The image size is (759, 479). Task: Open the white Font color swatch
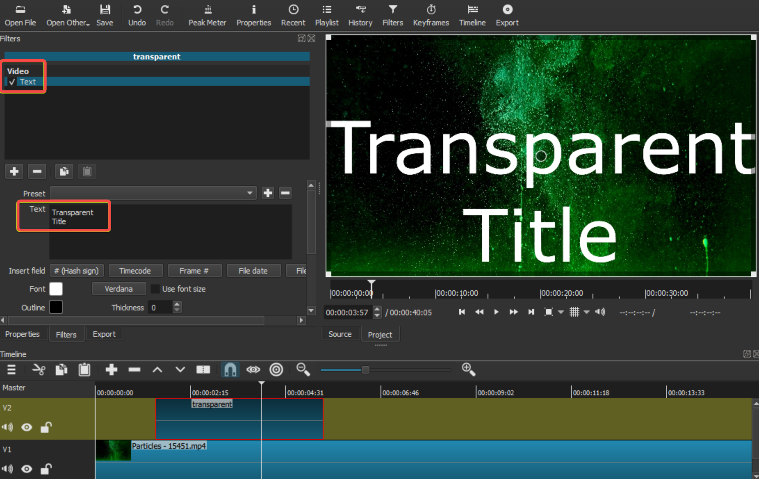pos(56,289)
